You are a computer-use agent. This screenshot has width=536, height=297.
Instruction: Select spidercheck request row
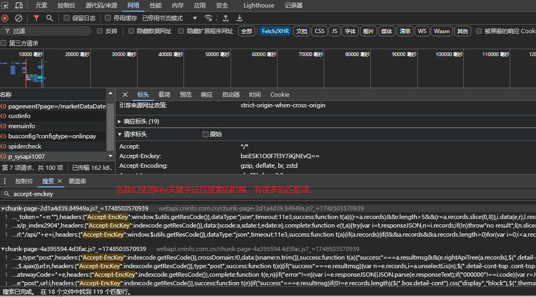point(53,146)
